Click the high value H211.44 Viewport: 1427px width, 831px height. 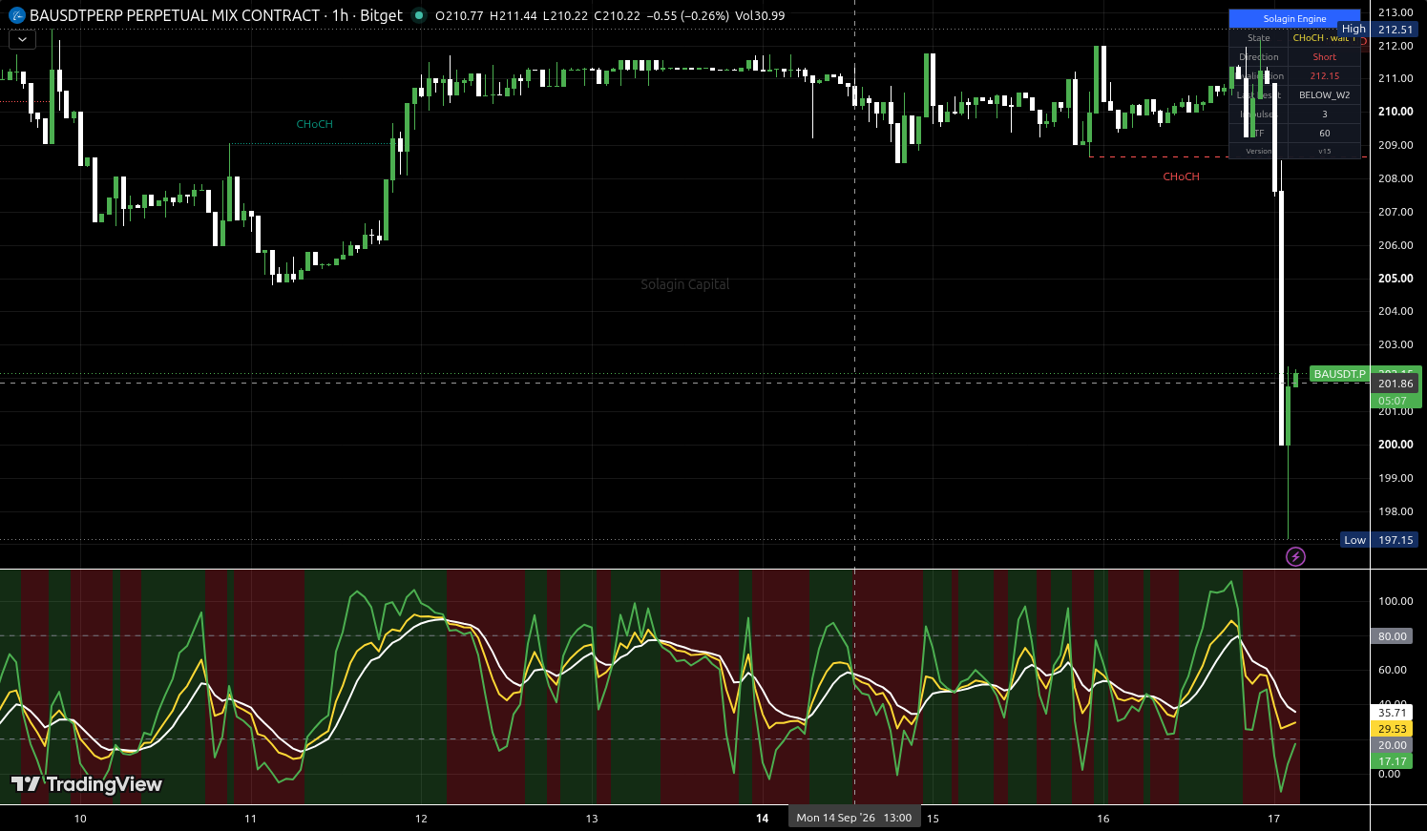click(x=513, y=15)
